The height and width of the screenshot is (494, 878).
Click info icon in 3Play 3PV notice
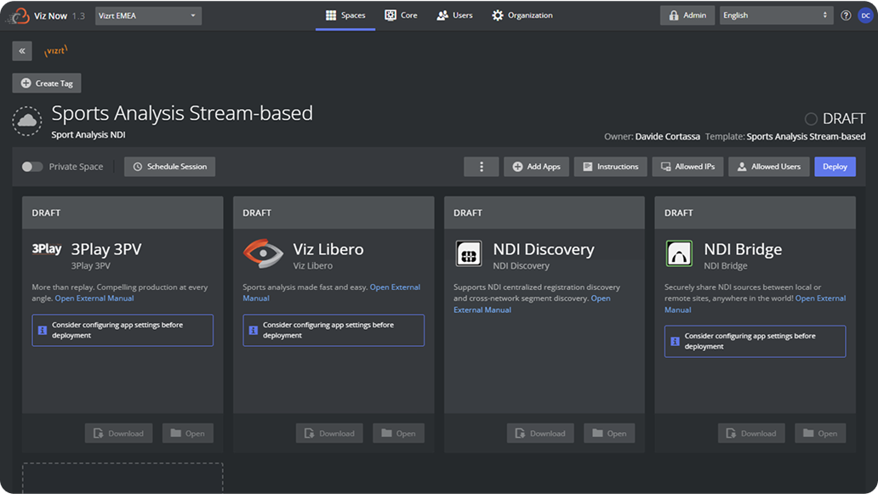click(42, 330)
